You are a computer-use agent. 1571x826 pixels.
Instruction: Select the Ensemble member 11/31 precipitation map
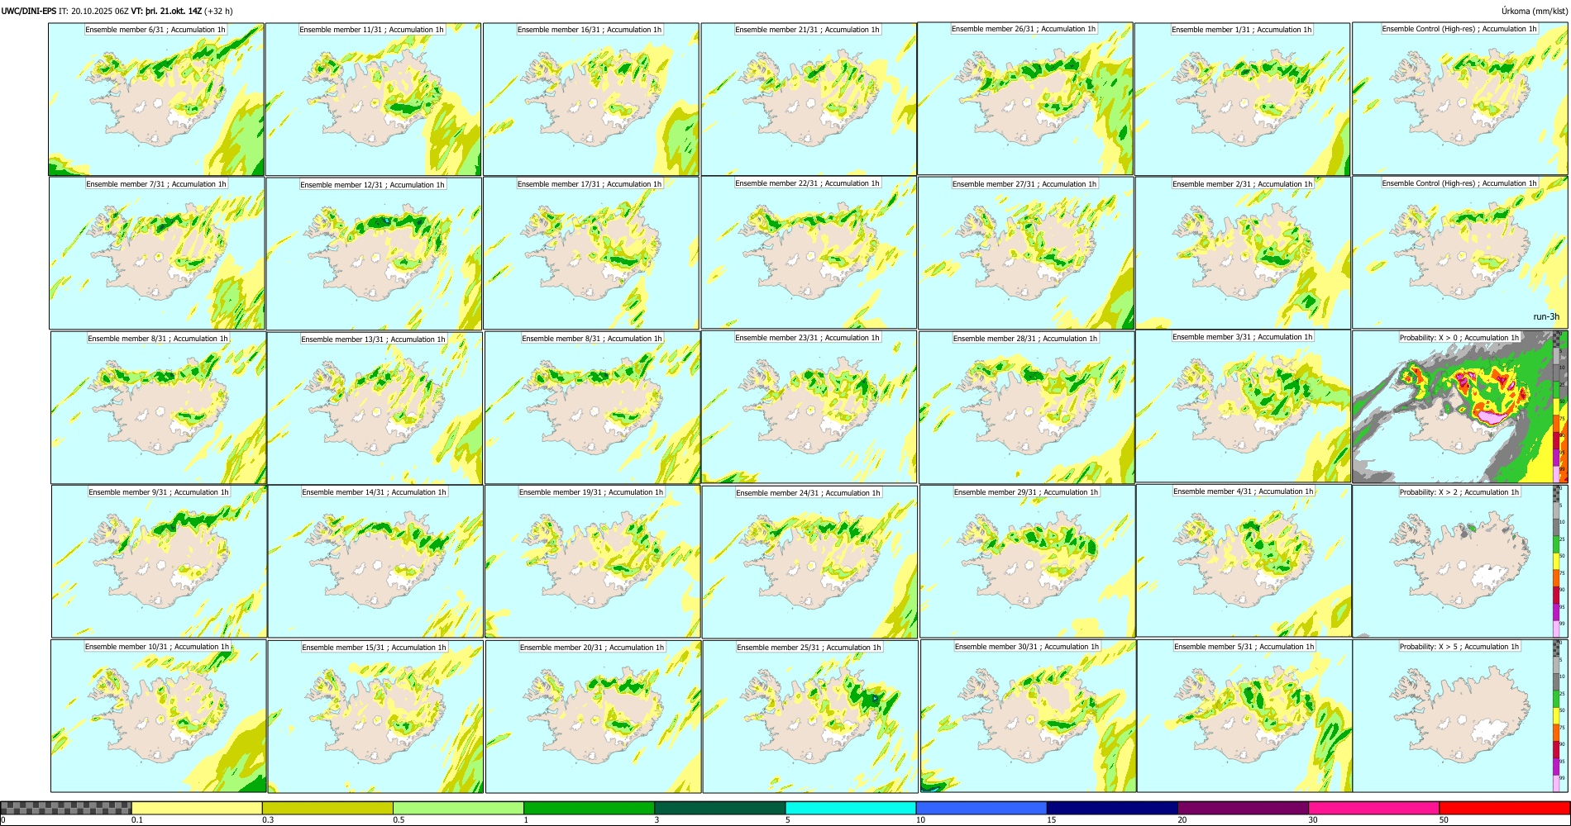[373, 99]
